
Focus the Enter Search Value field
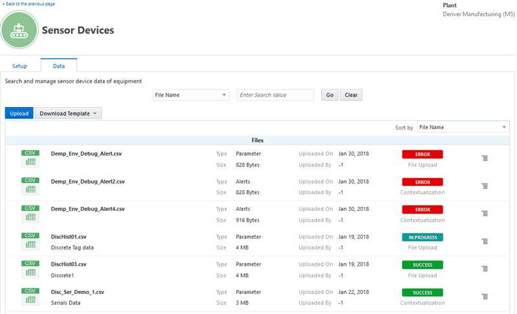click(x=275, y=95)
